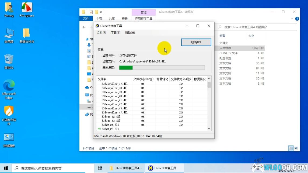The image size is (308, 173).
Task: Open the Recycle Bin (回收站) icon
Action: 9,61
